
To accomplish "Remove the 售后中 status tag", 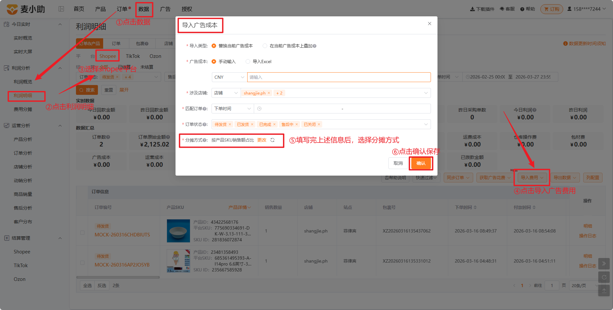I will pyautogui.click(x=297, y=124).
